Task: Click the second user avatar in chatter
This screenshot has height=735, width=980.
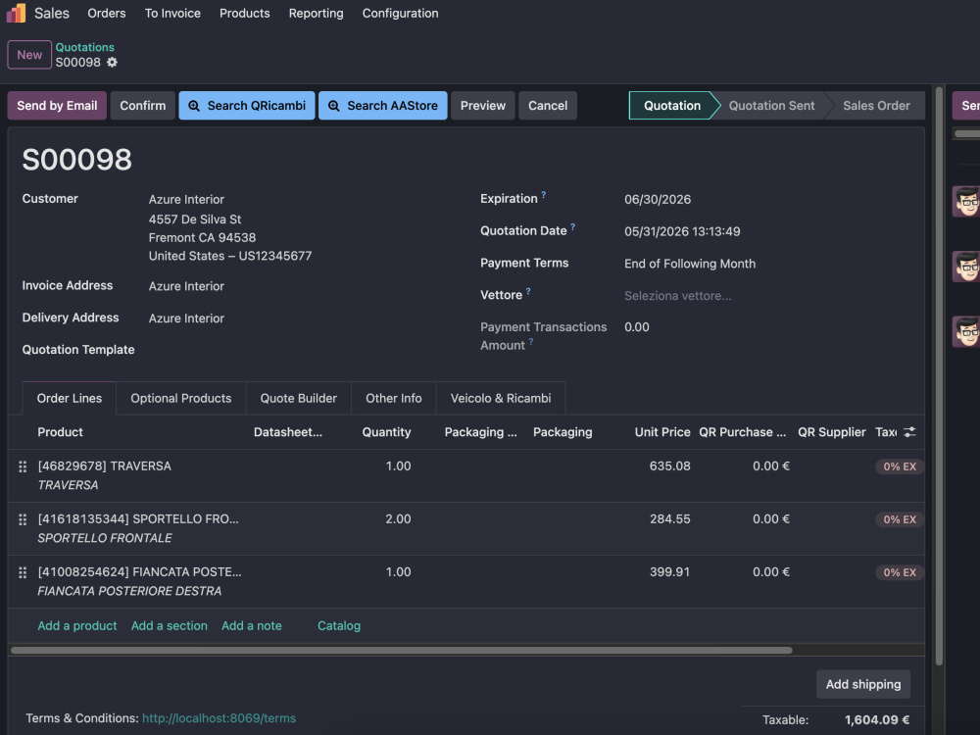Action: [x=965, y=267]
